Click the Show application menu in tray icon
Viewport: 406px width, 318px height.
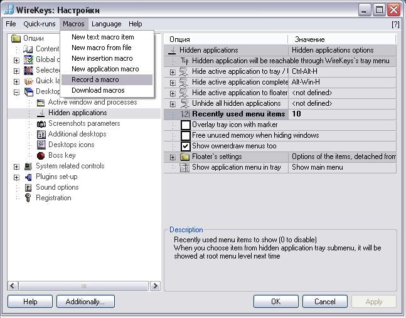coord(184,167)
